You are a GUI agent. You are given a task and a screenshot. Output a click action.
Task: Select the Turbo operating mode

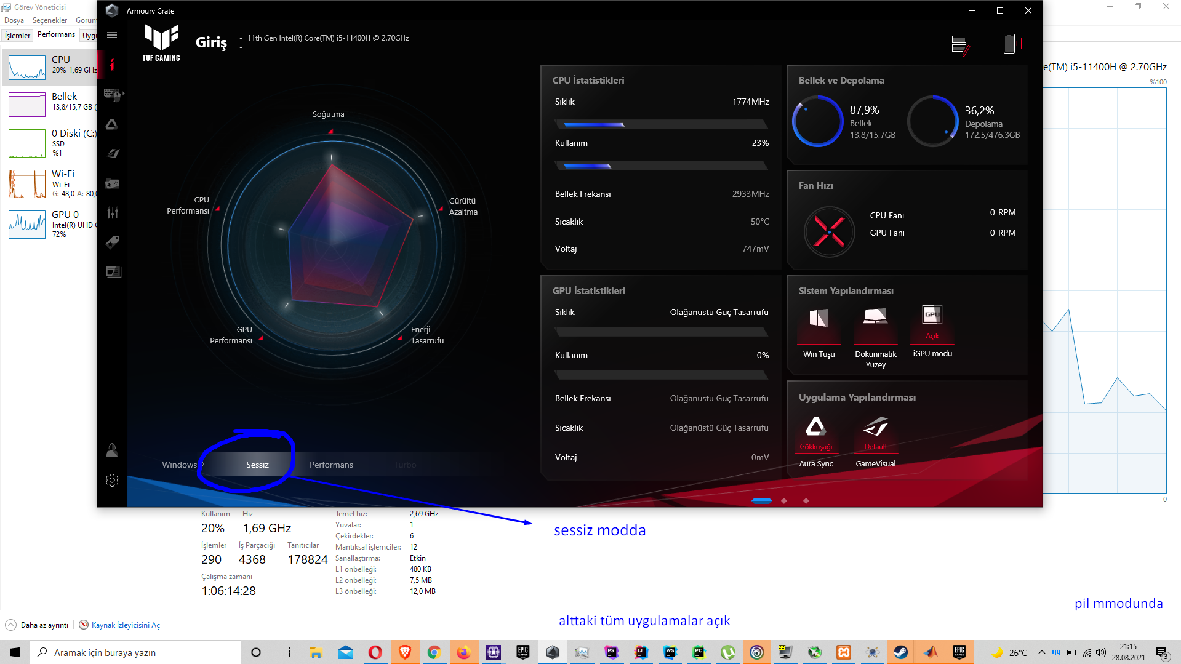(405, 465)
